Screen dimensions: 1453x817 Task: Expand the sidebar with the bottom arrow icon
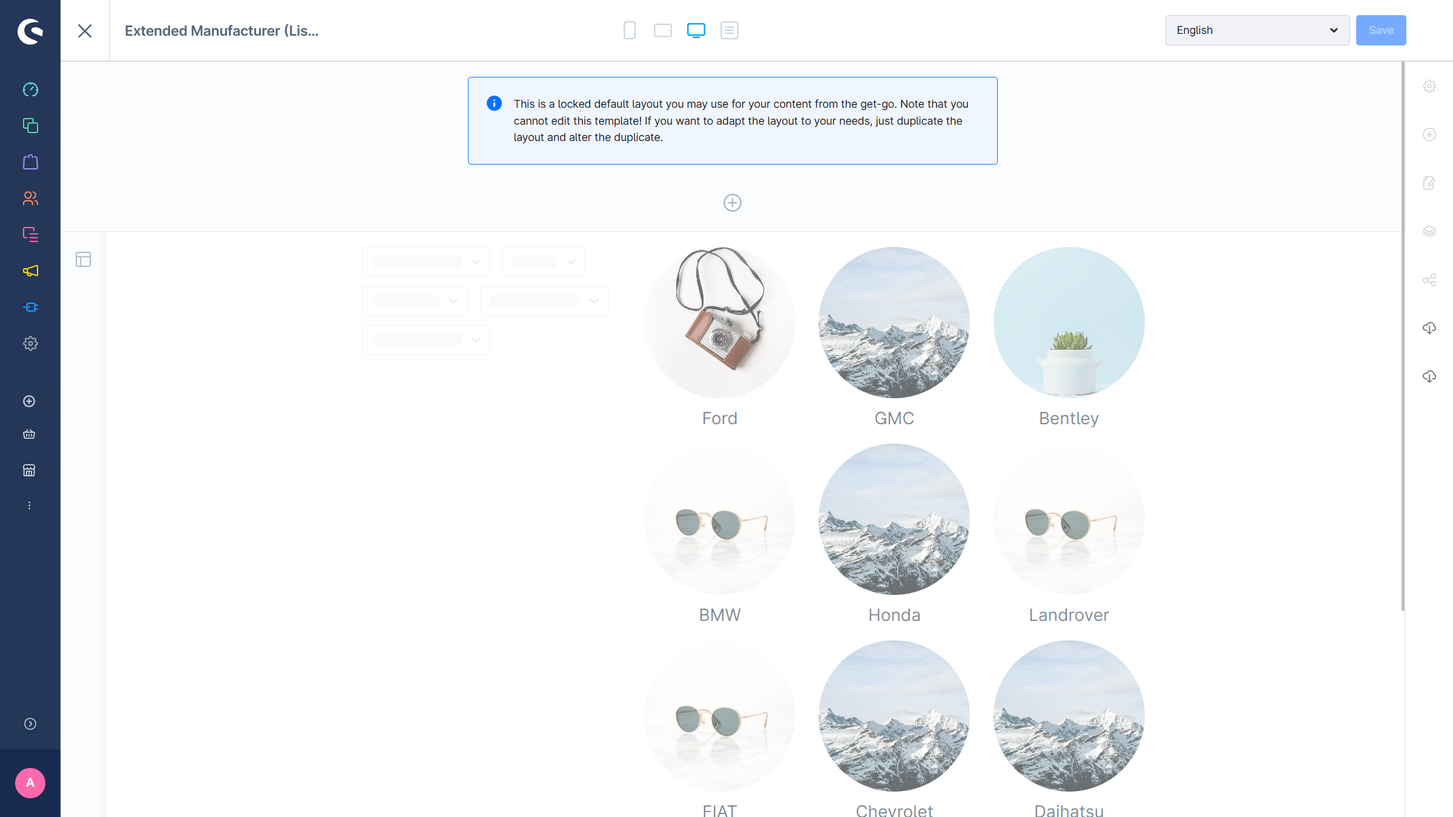click(x=30, y=724)
